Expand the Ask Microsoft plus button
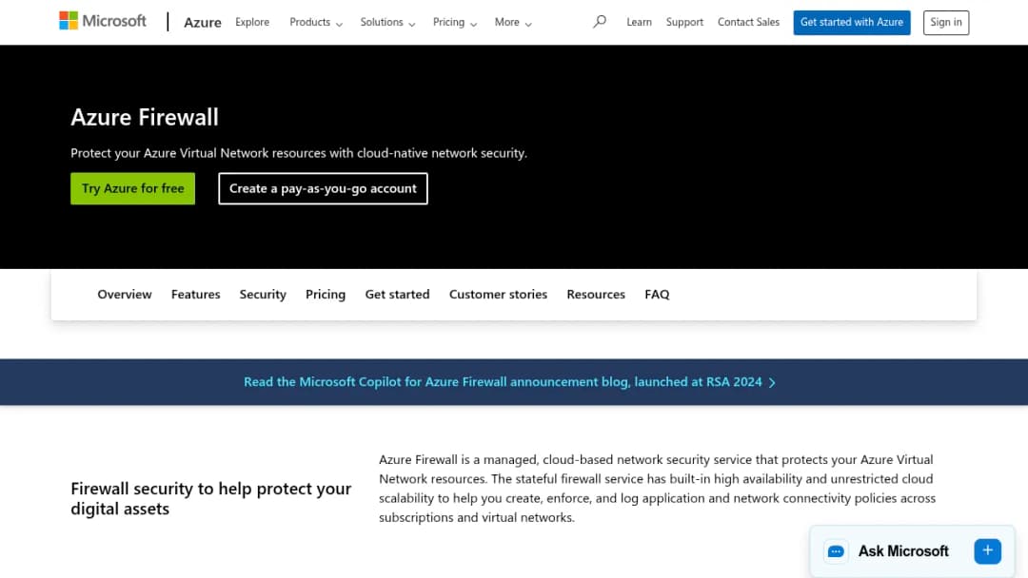This screenshot has width=1028, height=578. (987, 551)
